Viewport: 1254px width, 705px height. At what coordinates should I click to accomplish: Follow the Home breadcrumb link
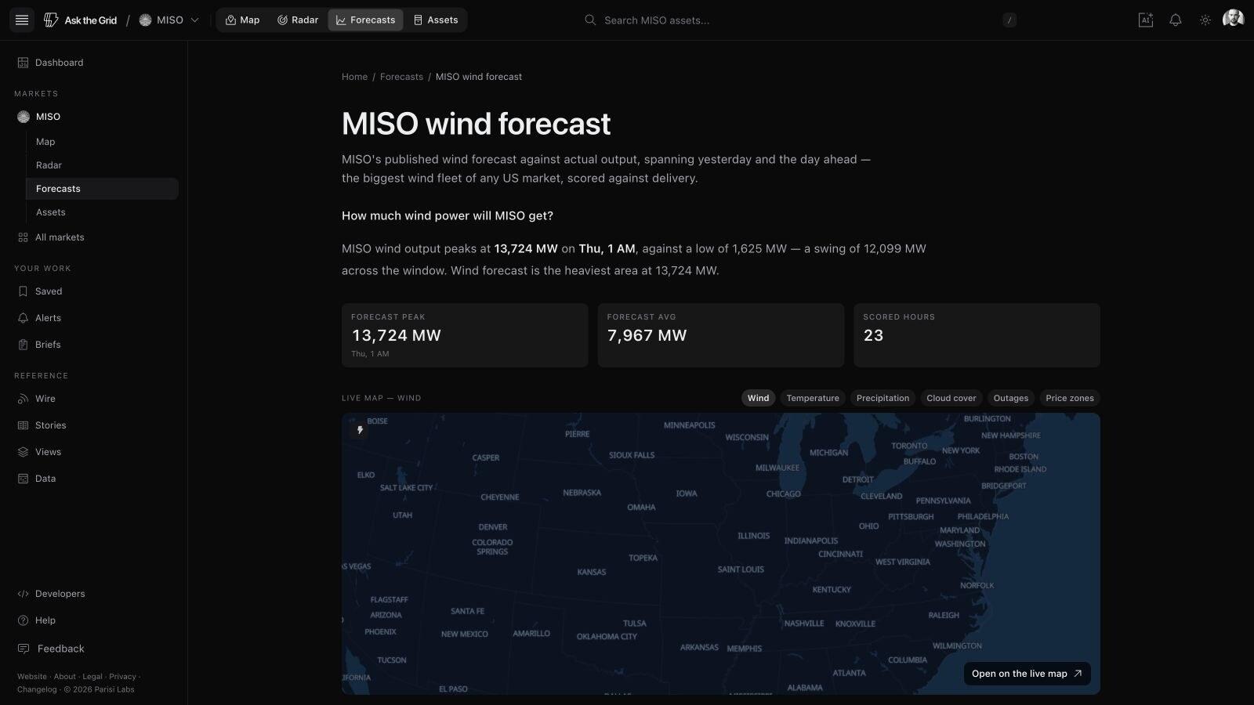pyautogui.click(x=354, y=77)
